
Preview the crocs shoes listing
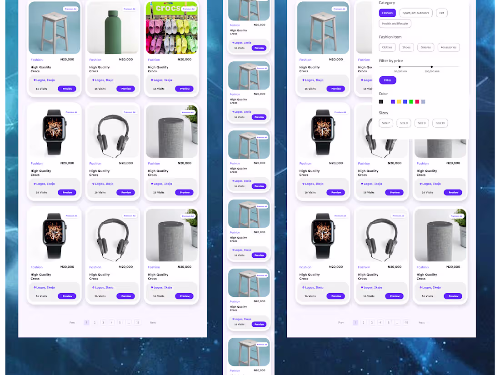click(184, 89)
